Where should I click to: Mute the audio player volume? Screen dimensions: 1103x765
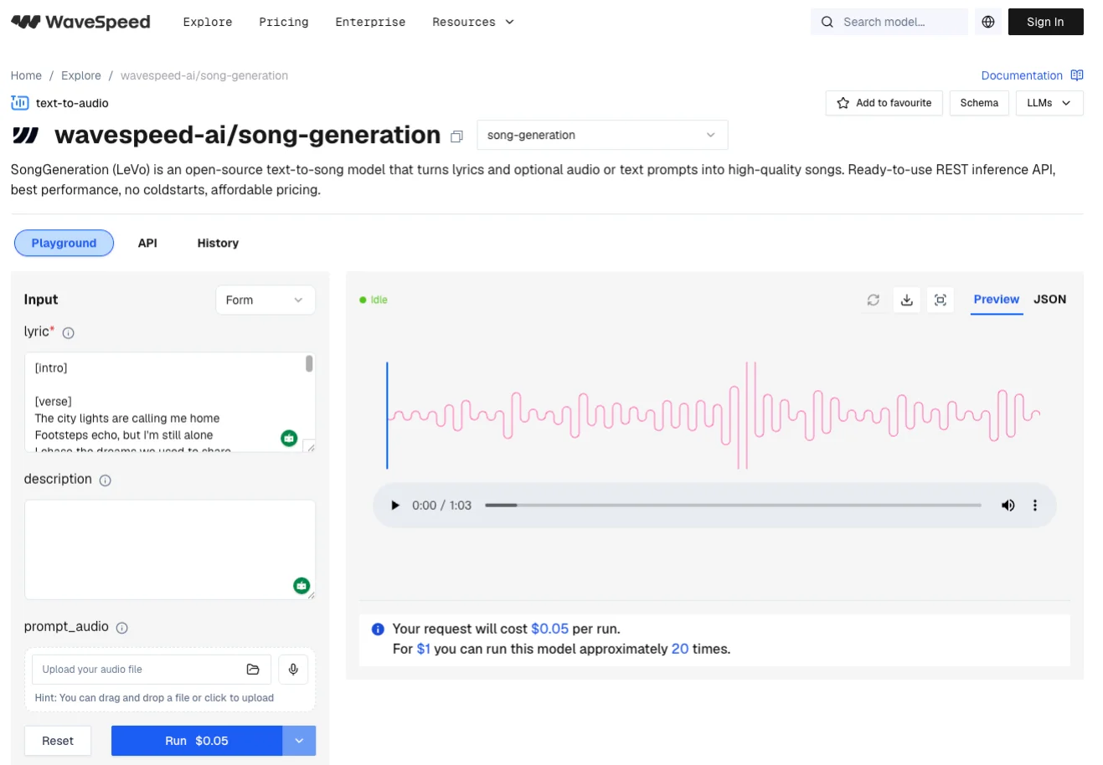[x=1008, y=506]
